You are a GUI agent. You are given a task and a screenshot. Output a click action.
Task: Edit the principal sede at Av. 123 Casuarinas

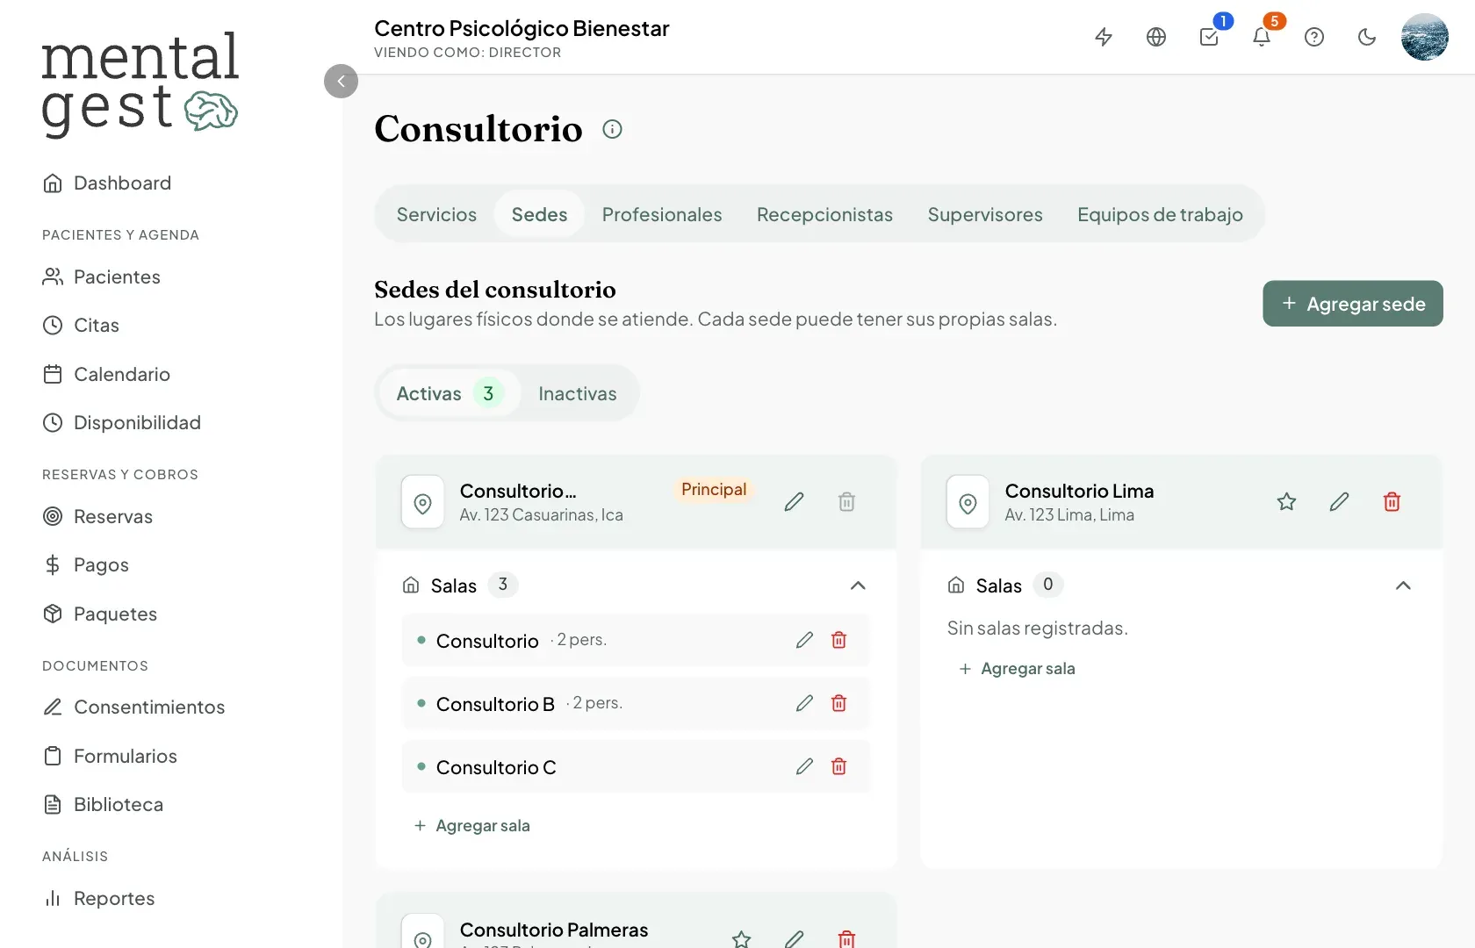[794, 502]
